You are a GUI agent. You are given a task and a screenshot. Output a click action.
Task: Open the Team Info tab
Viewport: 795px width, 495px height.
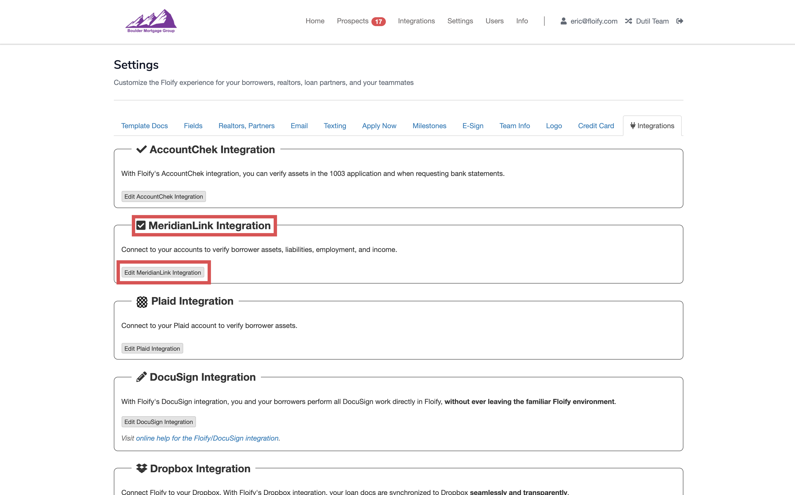pyautogui.click(x=514, y=126)
